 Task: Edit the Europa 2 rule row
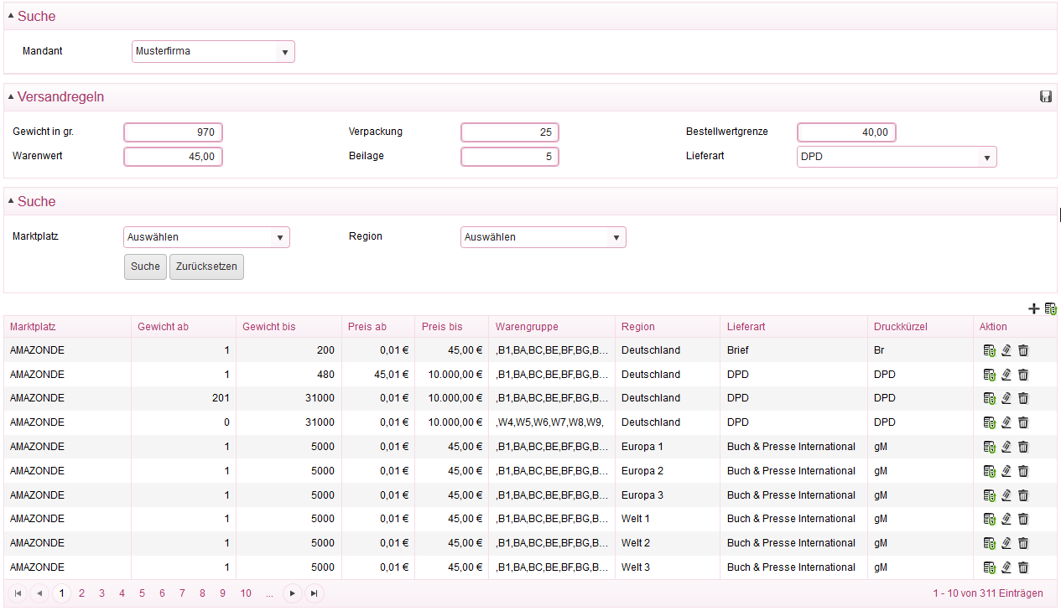pos(1006,471)
